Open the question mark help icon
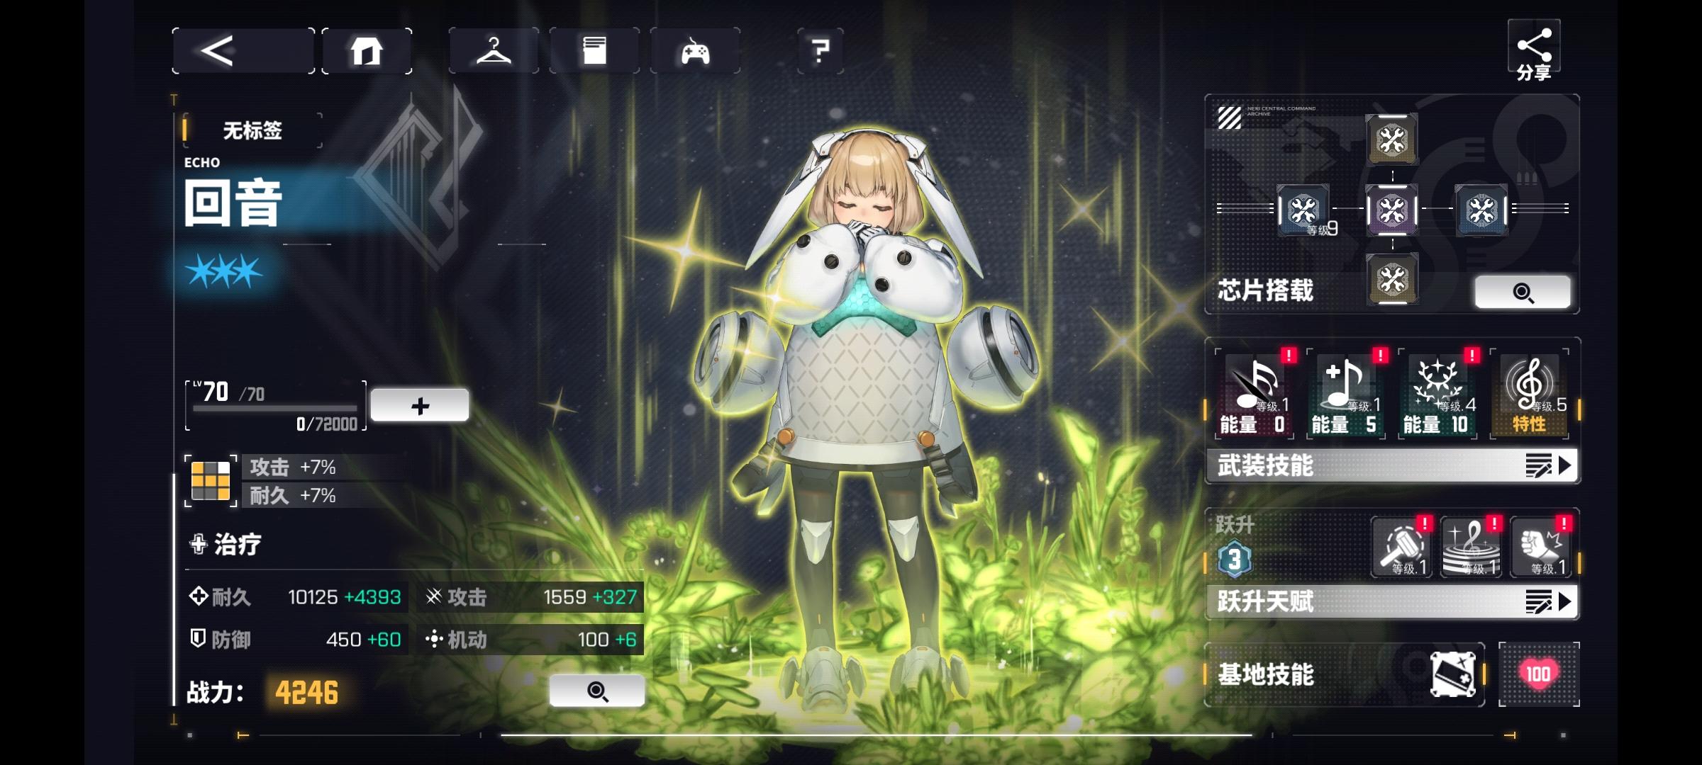 [x=821, y=51]
